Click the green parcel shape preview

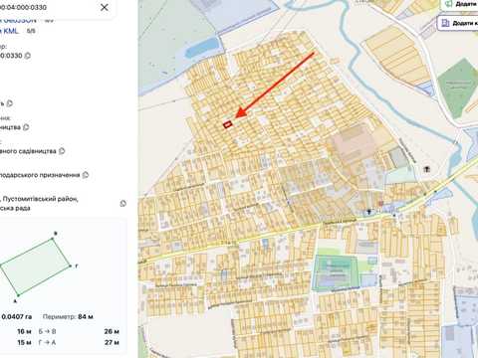35,267
